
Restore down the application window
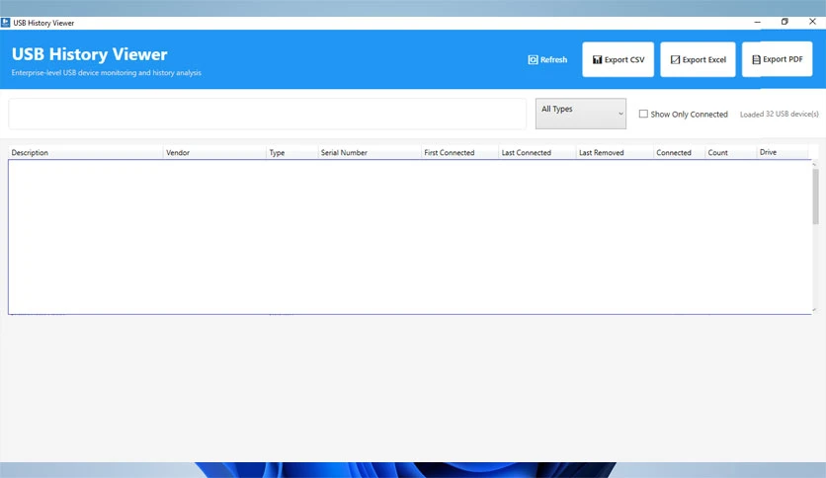(785, 22)
